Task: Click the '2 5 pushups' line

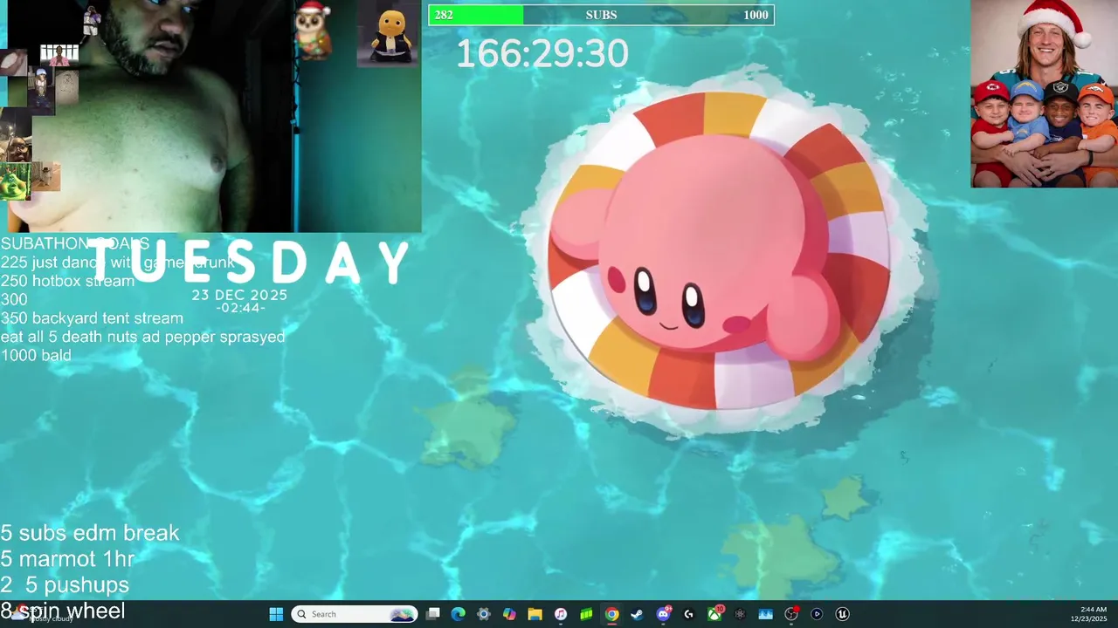Action: point(65,585)
